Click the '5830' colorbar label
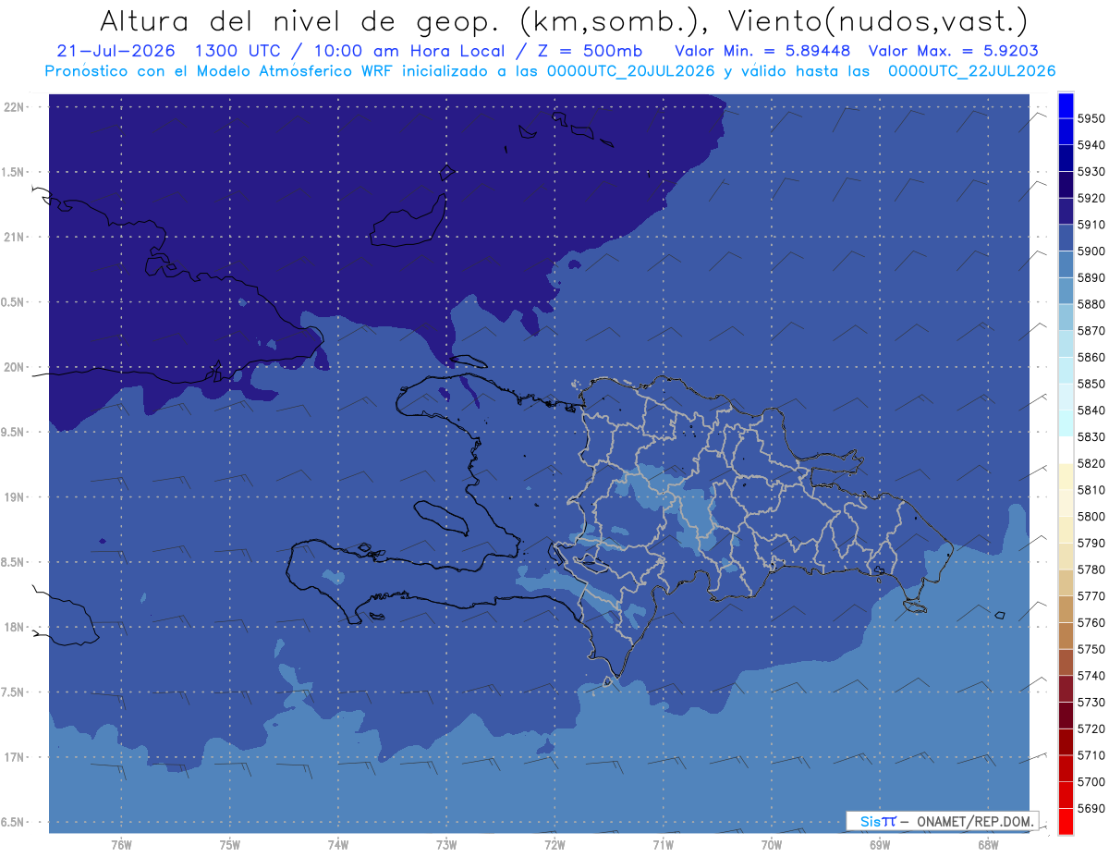Image resolution: width=1109 pixels, height=857 pixels. tap(1091, 437)
